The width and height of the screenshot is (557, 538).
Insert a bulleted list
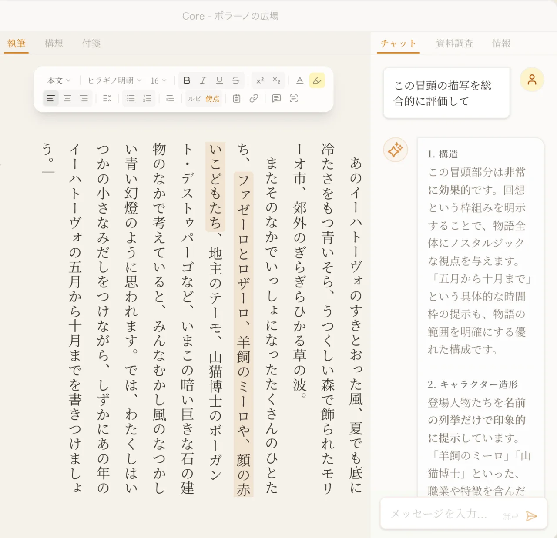[131, 98]
